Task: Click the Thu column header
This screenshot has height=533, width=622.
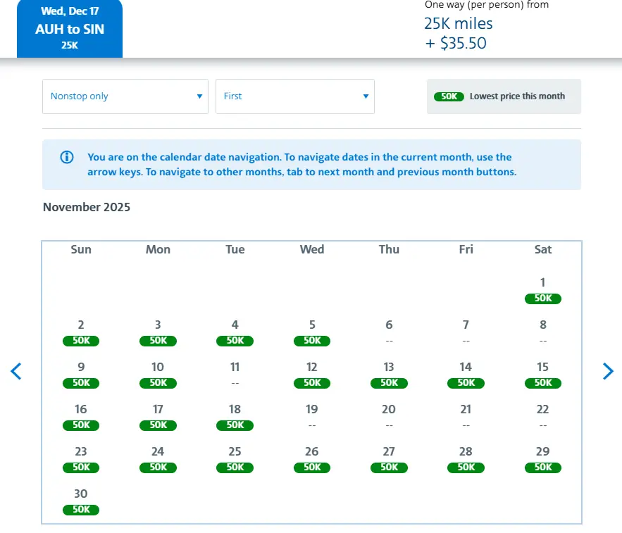Action: pyautogui.click(x=389, y=249)
